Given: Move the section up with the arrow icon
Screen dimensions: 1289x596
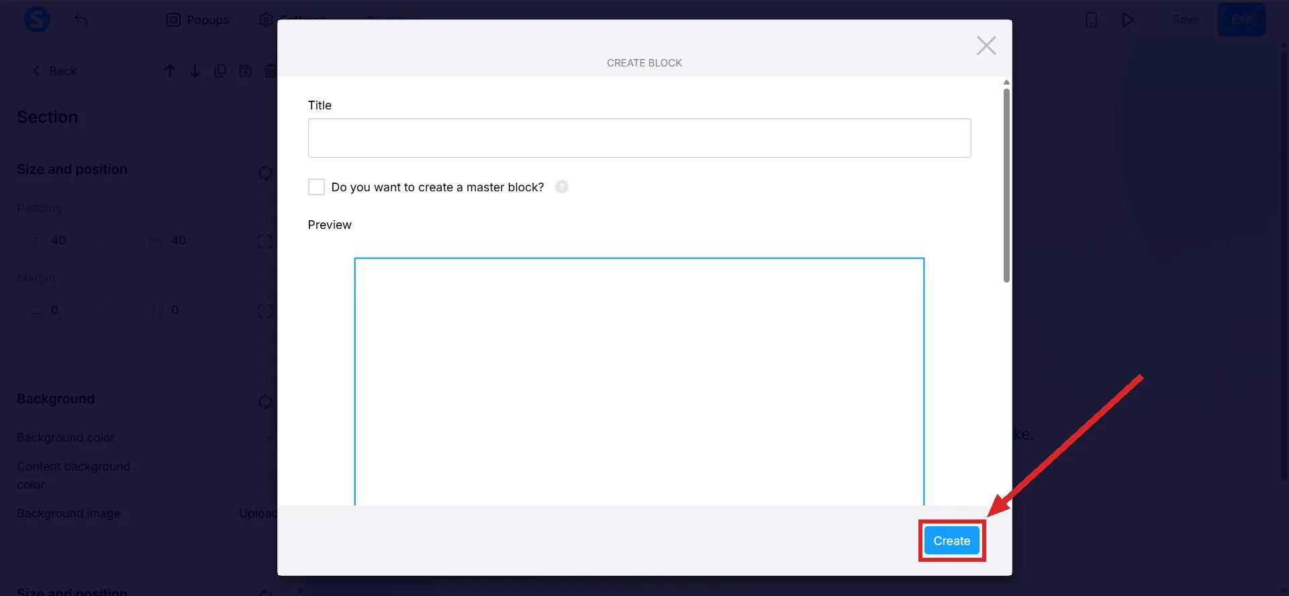Looking at the screenshot, I should coord(170,71).
